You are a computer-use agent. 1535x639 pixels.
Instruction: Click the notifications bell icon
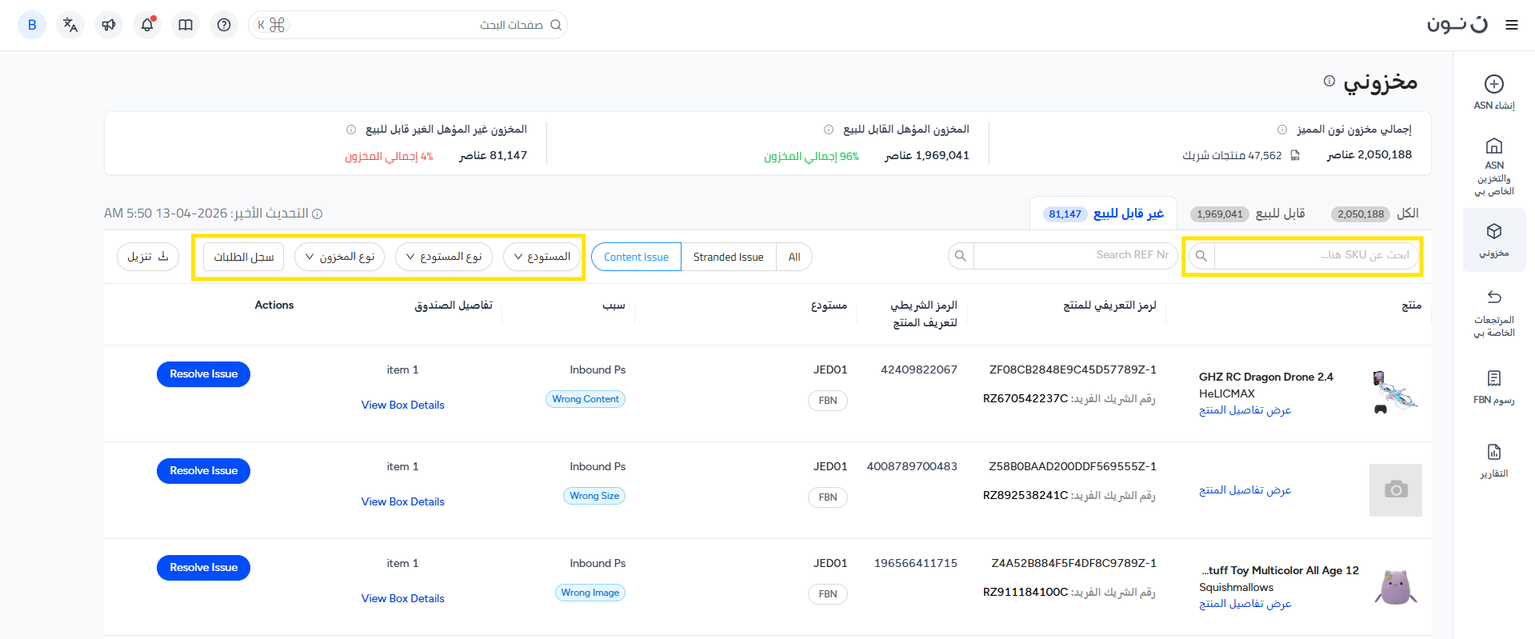click(x=147, y=25)
